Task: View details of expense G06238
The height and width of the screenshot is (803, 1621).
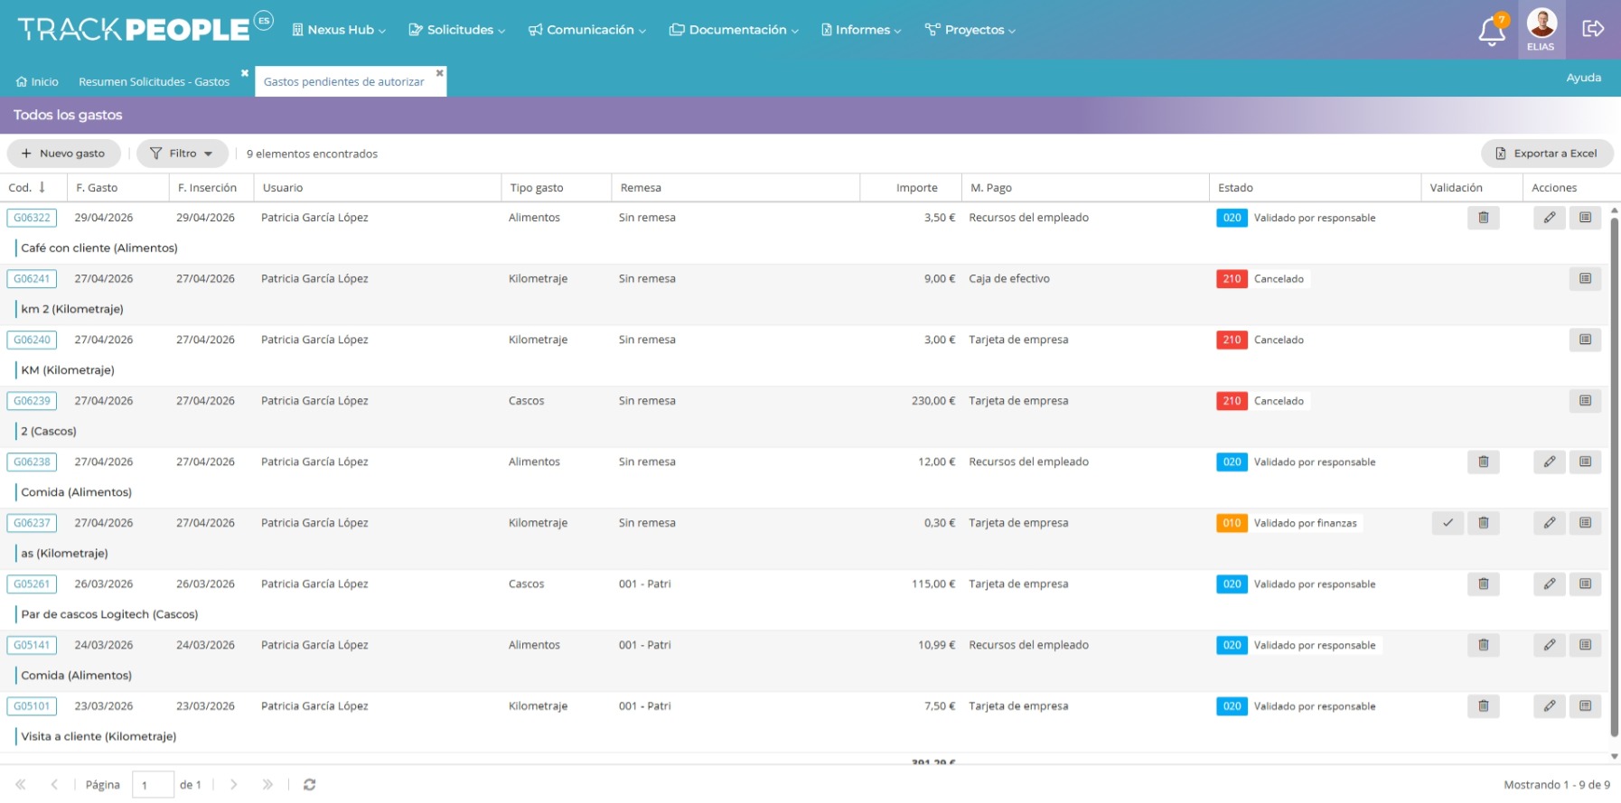Action: [1585, 462]
